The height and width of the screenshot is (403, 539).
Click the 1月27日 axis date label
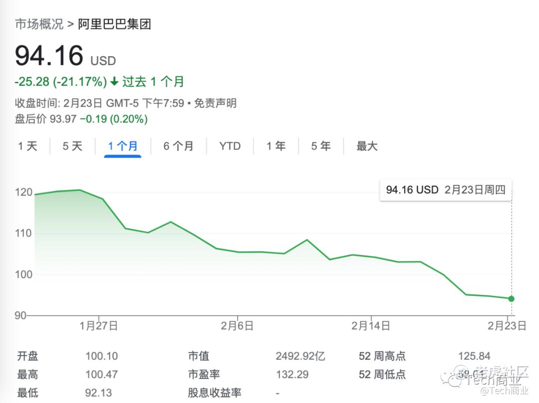click(99, 325)
